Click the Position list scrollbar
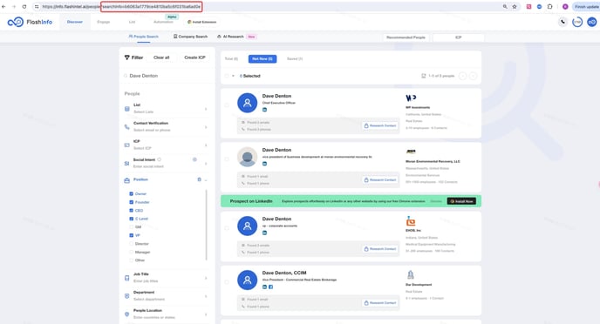600x324 pixels. [206, 225]
